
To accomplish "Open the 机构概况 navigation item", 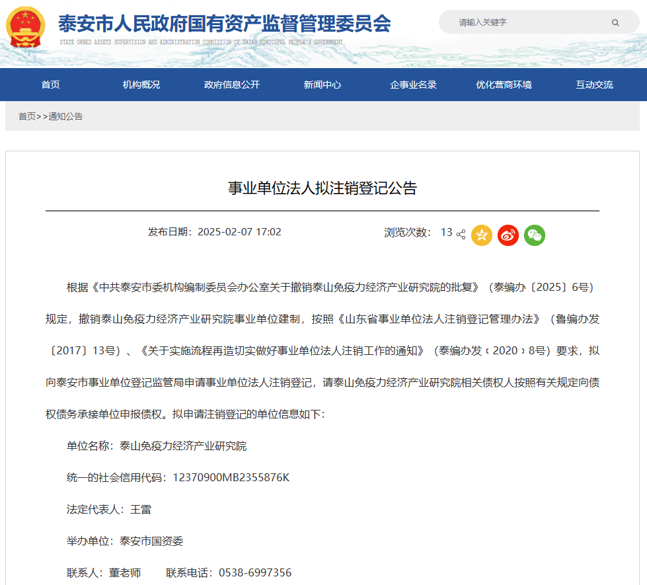I will 141,85.
